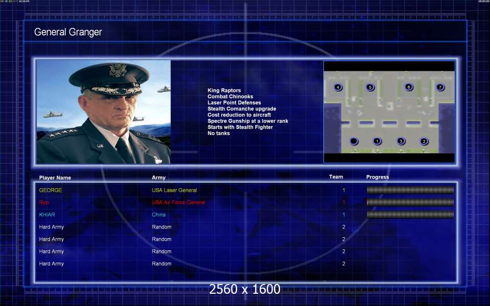Select the "King Raptors" line
The image size is (490, 306).
[224, 90]
